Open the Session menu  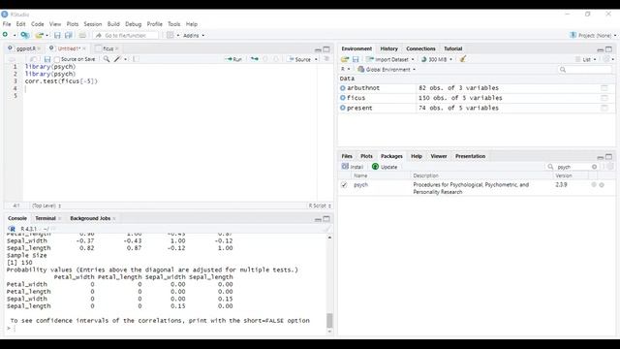[93, 24]
